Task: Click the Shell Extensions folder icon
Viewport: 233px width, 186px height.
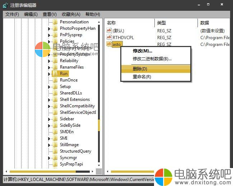Action: (x=55, y=99)
